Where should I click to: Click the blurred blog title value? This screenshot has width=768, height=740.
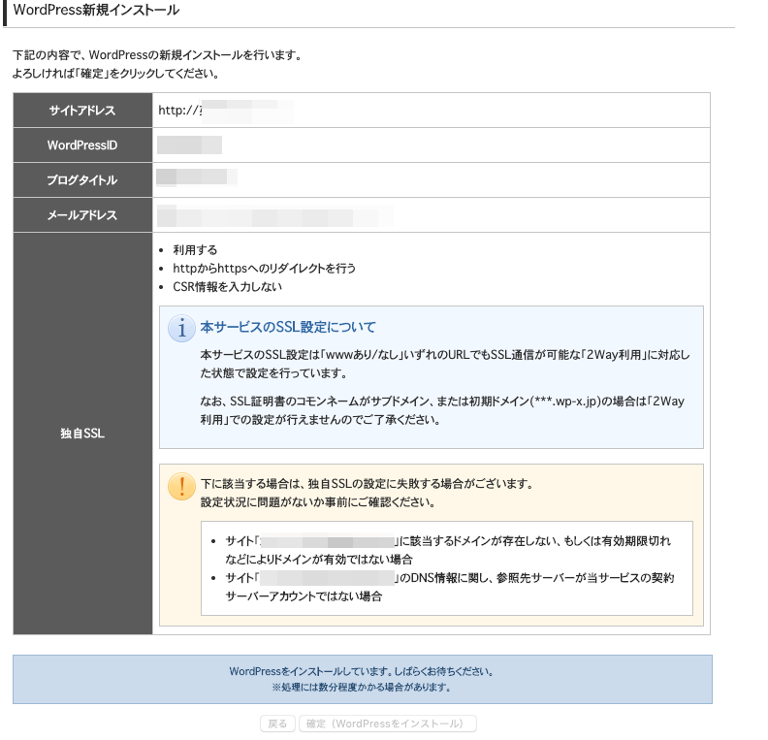click(x=197, y=177)
